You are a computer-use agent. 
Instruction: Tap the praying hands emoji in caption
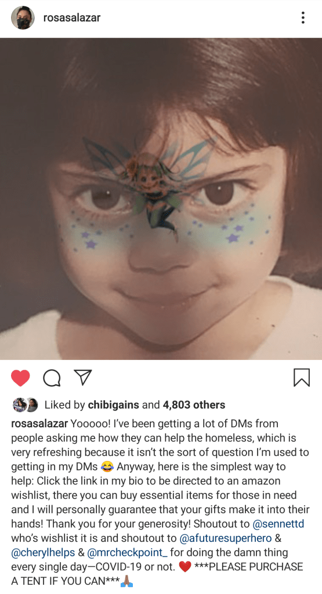click(x=126, y=581)
